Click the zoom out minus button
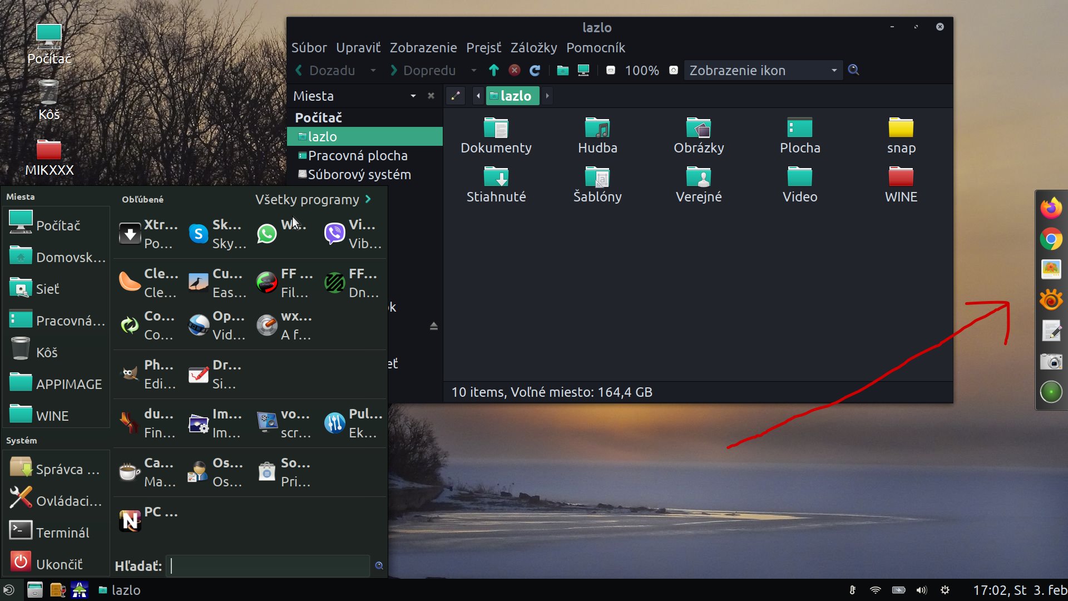 tap(611, 70)
